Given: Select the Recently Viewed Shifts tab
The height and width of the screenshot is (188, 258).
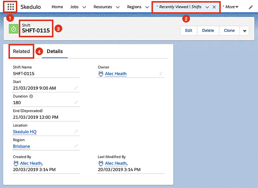Looking at the screenshot, I should pos(180,7).
